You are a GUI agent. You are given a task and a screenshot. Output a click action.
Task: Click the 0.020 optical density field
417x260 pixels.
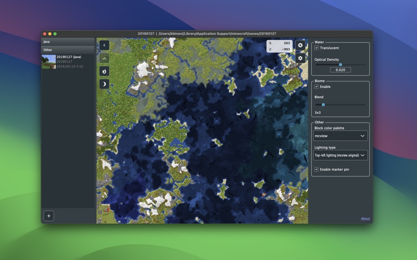(x=340, y=70)
